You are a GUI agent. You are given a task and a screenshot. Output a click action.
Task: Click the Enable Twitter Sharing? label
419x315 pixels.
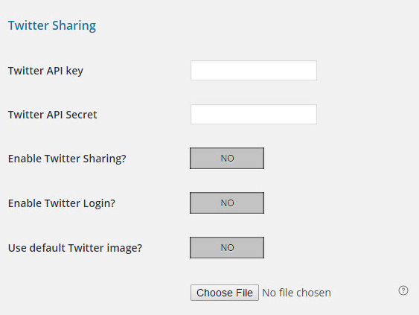pos(67,159)
